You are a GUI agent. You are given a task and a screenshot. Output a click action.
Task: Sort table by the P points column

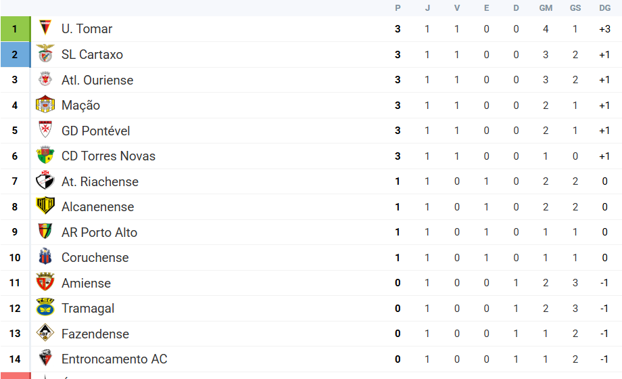tap(398, 8)
